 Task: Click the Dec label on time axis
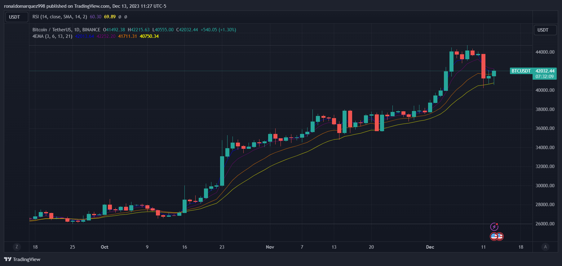coord(430,247)
